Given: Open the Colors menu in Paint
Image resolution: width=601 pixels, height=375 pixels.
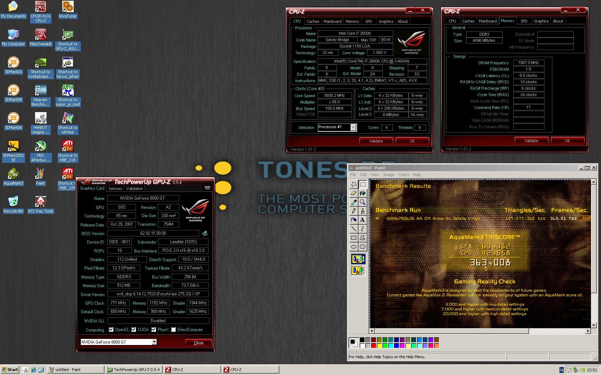Looking at the screenshot, I should (404, 175).
